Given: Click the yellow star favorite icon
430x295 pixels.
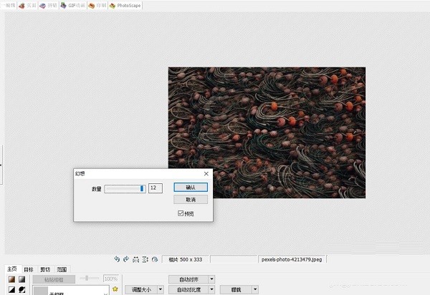Looking at the screenshot, I should pos(115,289).
